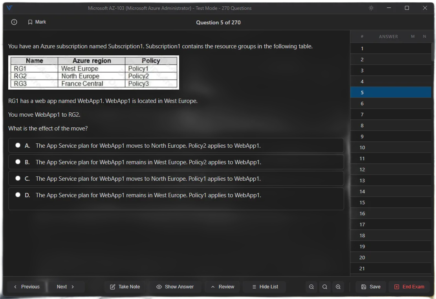Save exam progress with Save button
The width and height of the screenshot is (436, 299).
coord(370,287)
